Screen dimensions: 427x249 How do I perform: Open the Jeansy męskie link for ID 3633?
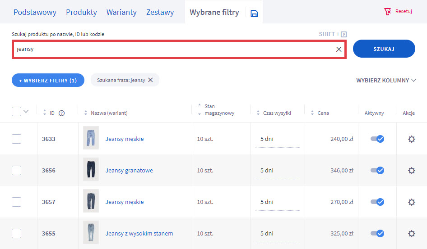click(125, 139)
